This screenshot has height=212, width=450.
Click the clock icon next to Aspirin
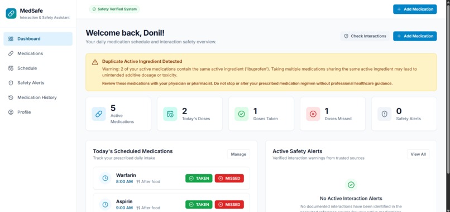pyautogui.click(x=106, y=205)
